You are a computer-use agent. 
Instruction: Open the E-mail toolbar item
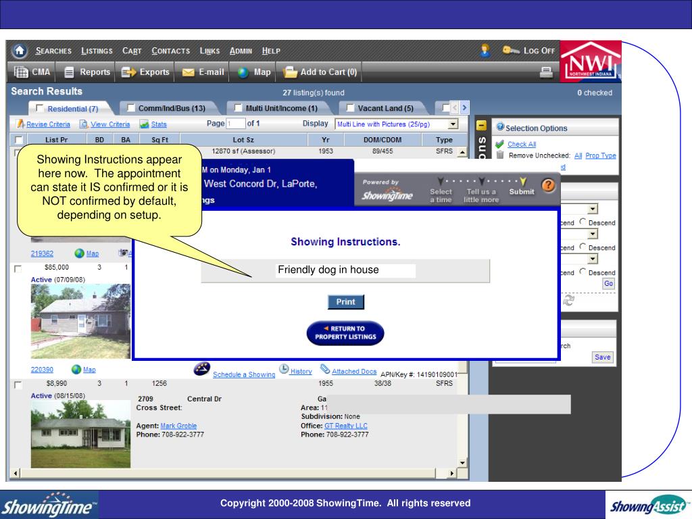coord(203,72)
